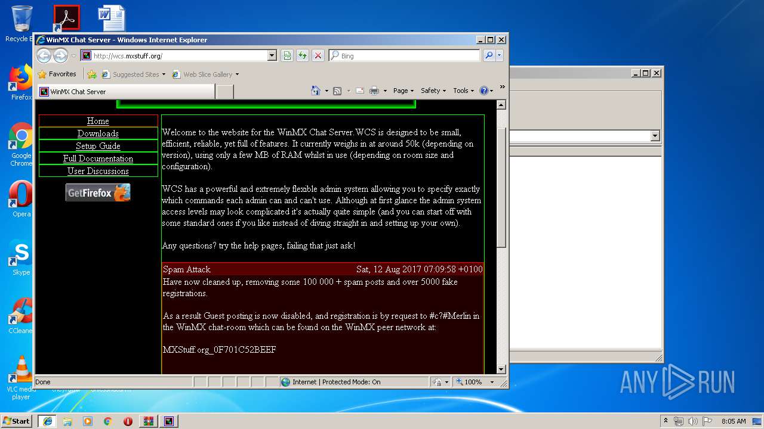Image resolution: width=764 pixels, height=429 pixels.
Task: Open the Help question mark menu
Action: 486,91
